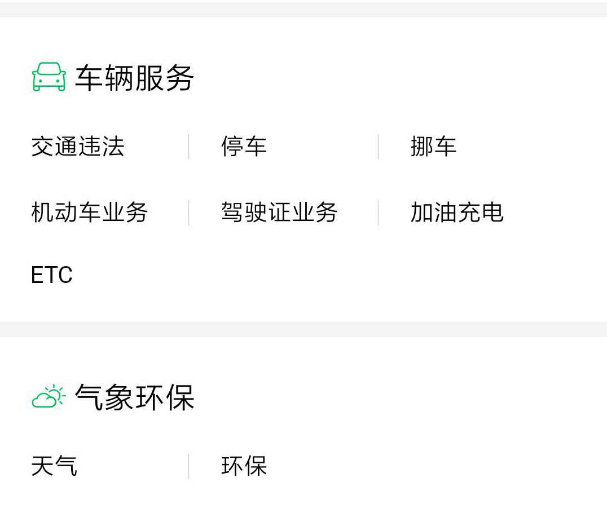Click the 服务 text beside car icon
The height and width of the screenshot is (509, 607).
click(x=164, y=78)
